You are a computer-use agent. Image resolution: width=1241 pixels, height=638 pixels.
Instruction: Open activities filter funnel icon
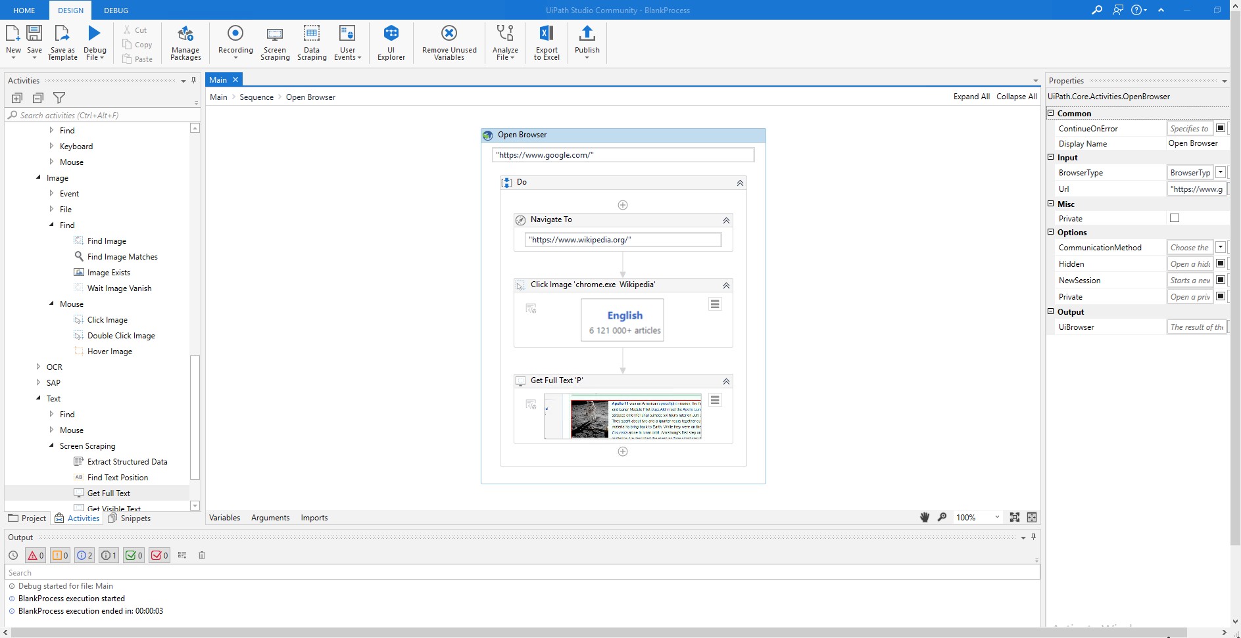59,98
